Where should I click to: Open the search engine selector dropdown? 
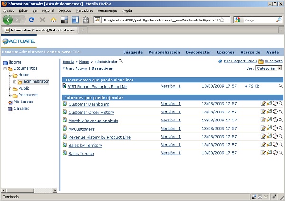point(242,20)
